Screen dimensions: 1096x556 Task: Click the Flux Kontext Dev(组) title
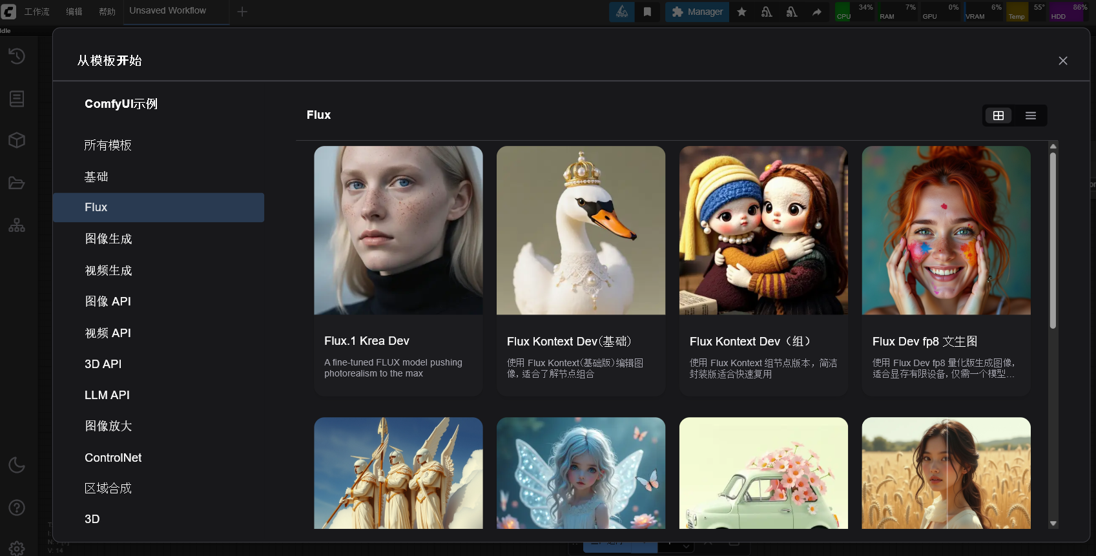pos(750,342)
